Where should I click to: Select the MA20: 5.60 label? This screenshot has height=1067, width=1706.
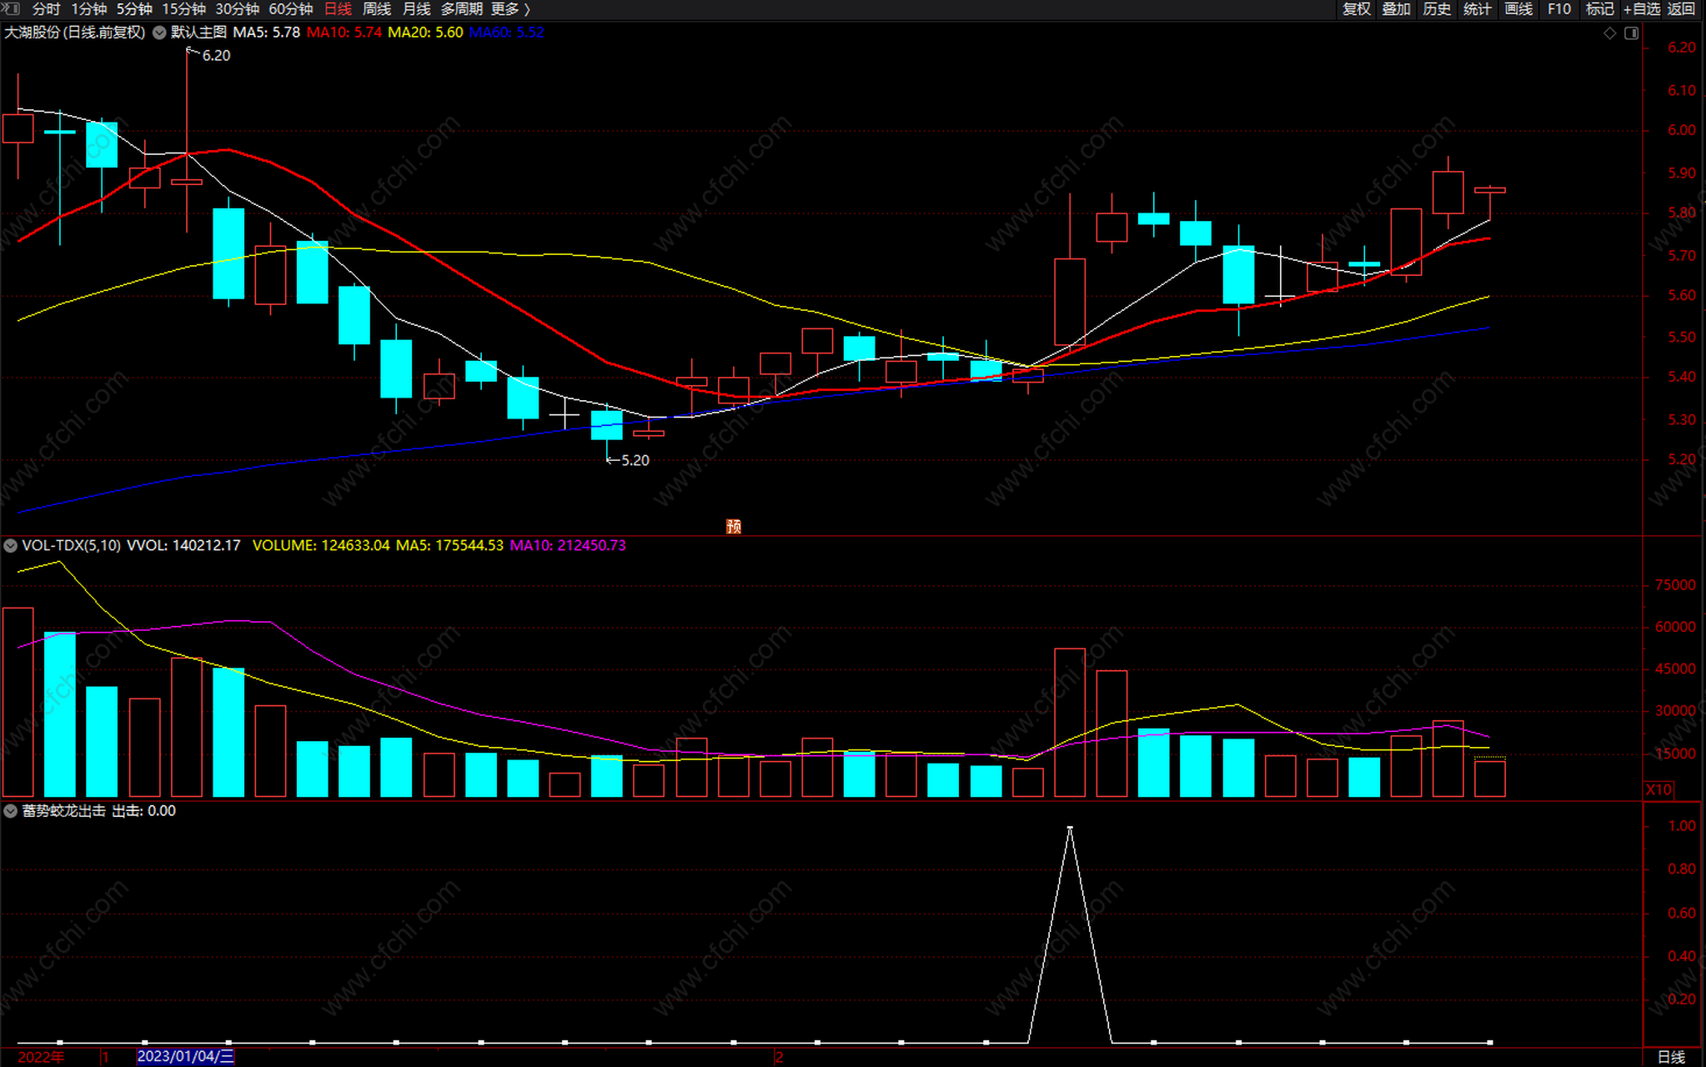click(x=425, y=33)
